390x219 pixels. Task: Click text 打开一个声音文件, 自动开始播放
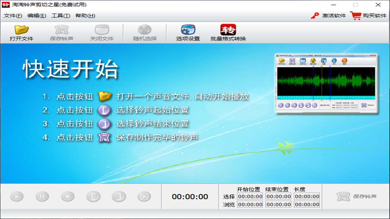point(183,97)
